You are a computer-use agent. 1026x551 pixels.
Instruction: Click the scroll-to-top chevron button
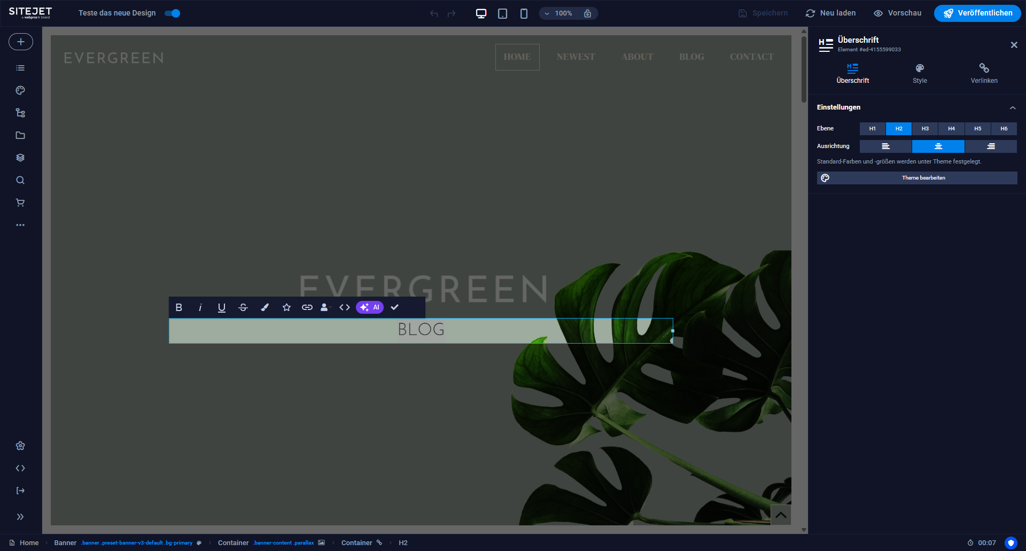[x=781, y=515]
